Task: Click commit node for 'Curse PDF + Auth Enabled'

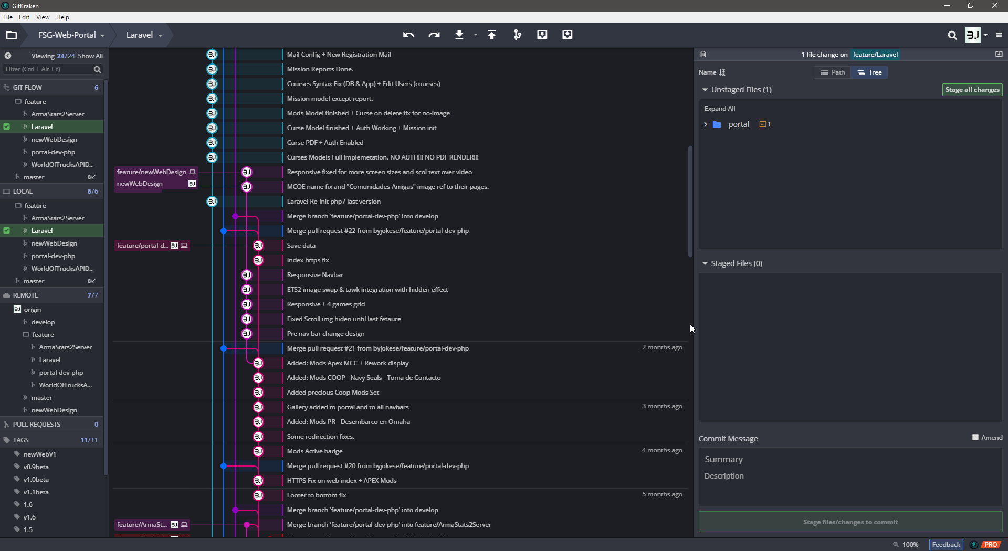Action: tap(212, 143)
